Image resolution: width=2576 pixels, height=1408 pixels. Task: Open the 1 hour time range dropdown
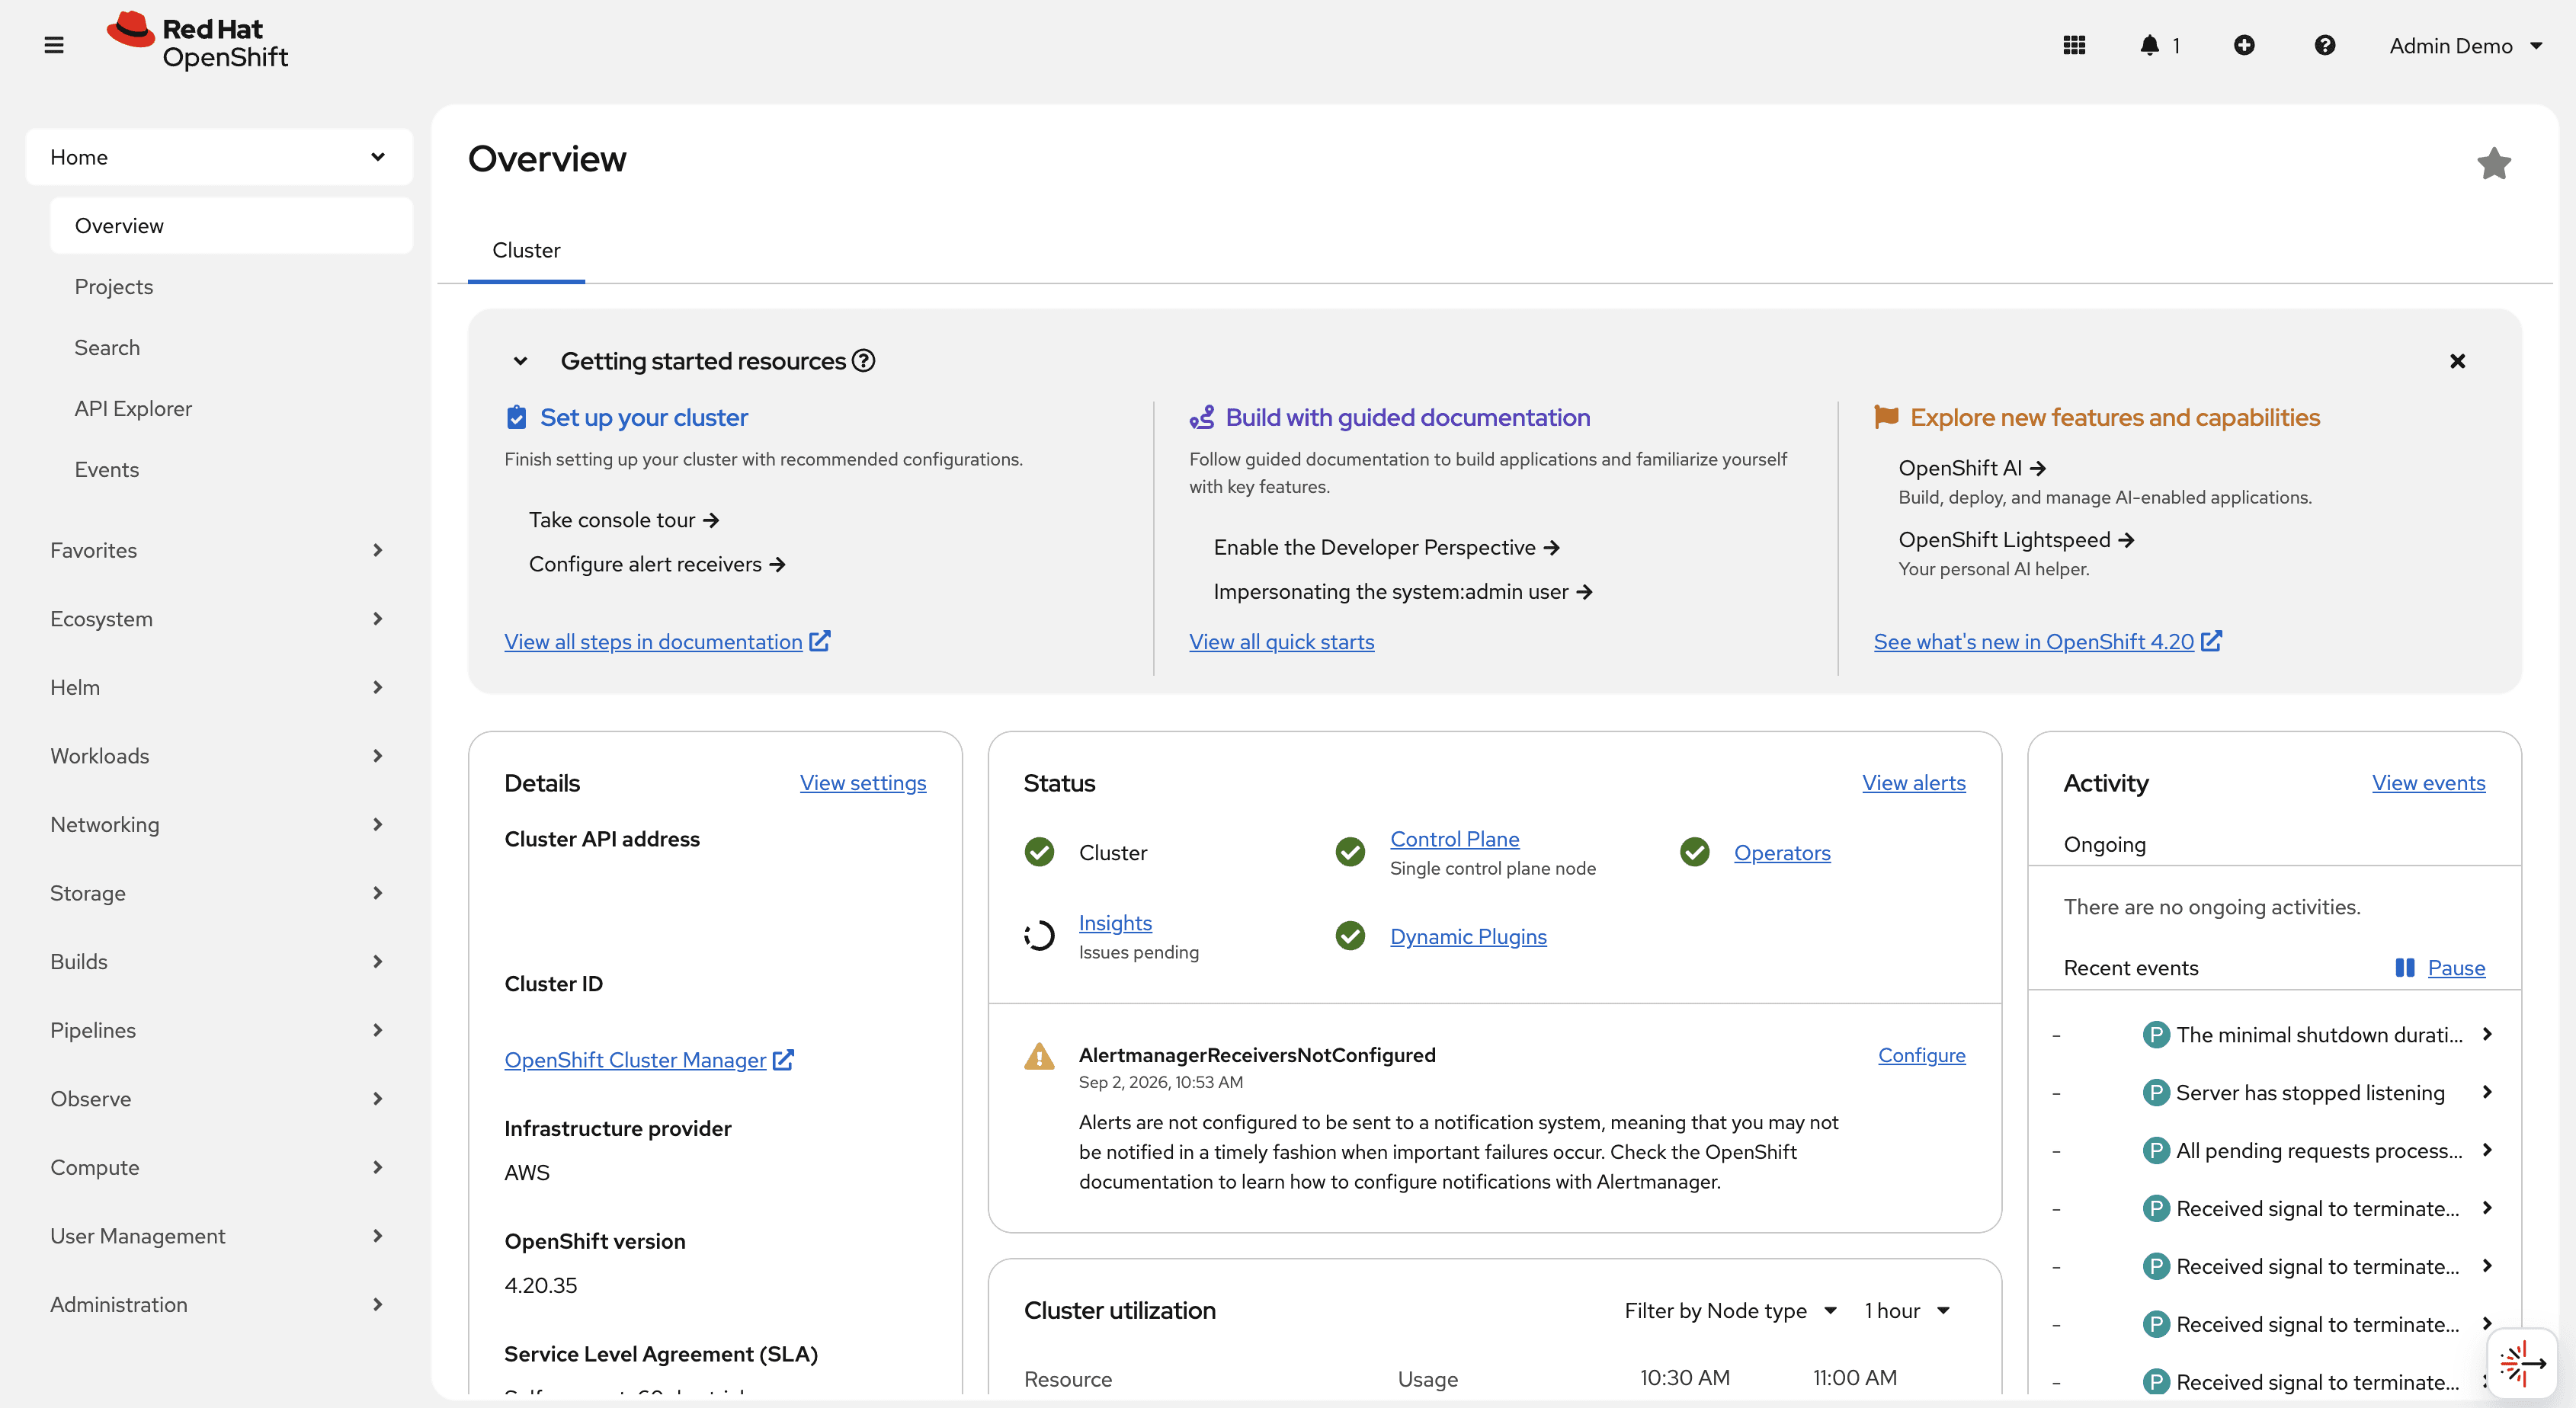point(1907,1310)
